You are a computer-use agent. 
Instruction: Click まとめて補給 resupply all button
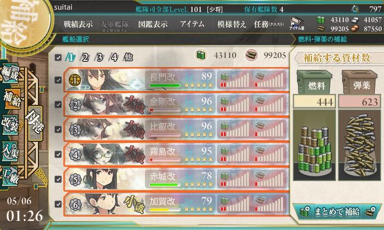coord(337,212)
